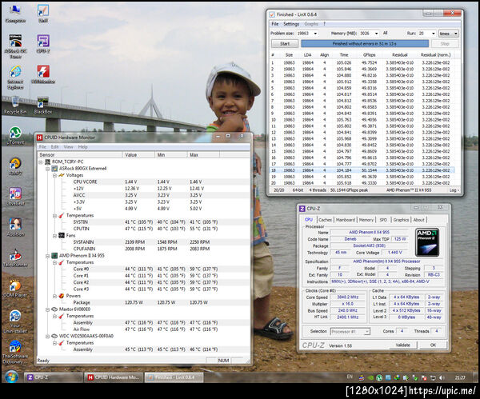
Task: Open the HWMonitor desktop shortcut
Action: (43, 74)
